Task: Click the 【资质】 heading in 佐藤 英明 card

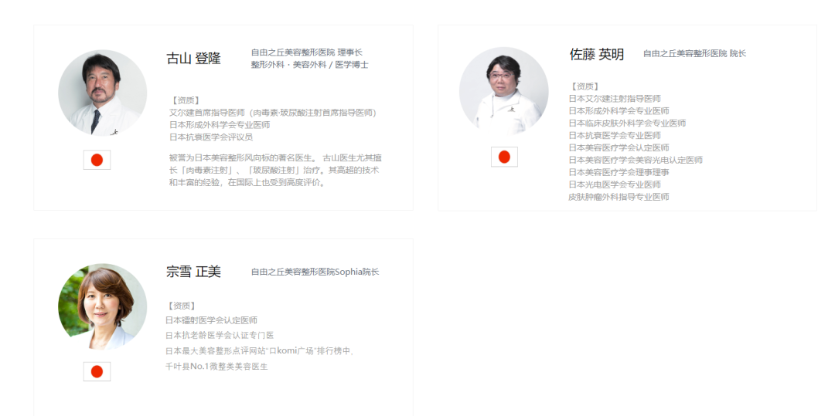Action: point(584,86)
